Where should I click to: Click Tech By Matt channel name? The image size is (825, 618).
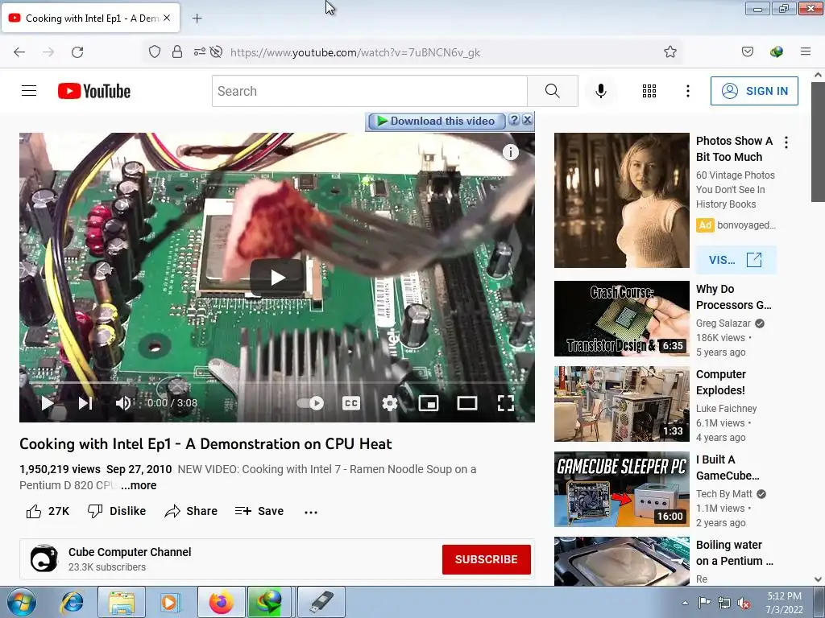pyautogui.click(x=724, y=494)
